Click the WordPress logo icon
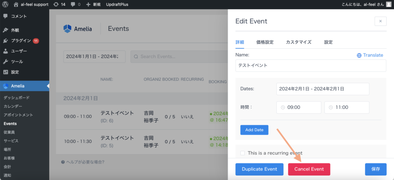394x180 pixels. click(x=5, y=4)
